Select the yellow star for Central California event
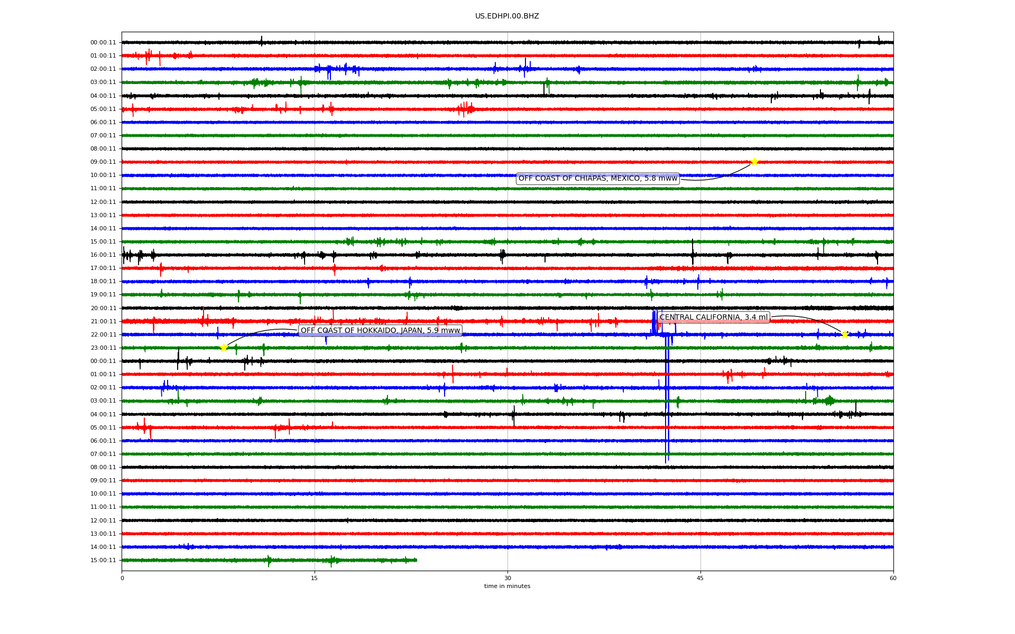1015x634 pixels. pyautogui.click(x=845, y=334)
